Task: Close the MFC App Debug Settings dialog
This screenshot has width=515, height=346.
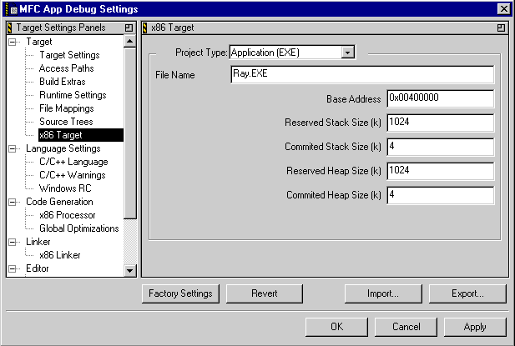Action: [x=503, y=9]
